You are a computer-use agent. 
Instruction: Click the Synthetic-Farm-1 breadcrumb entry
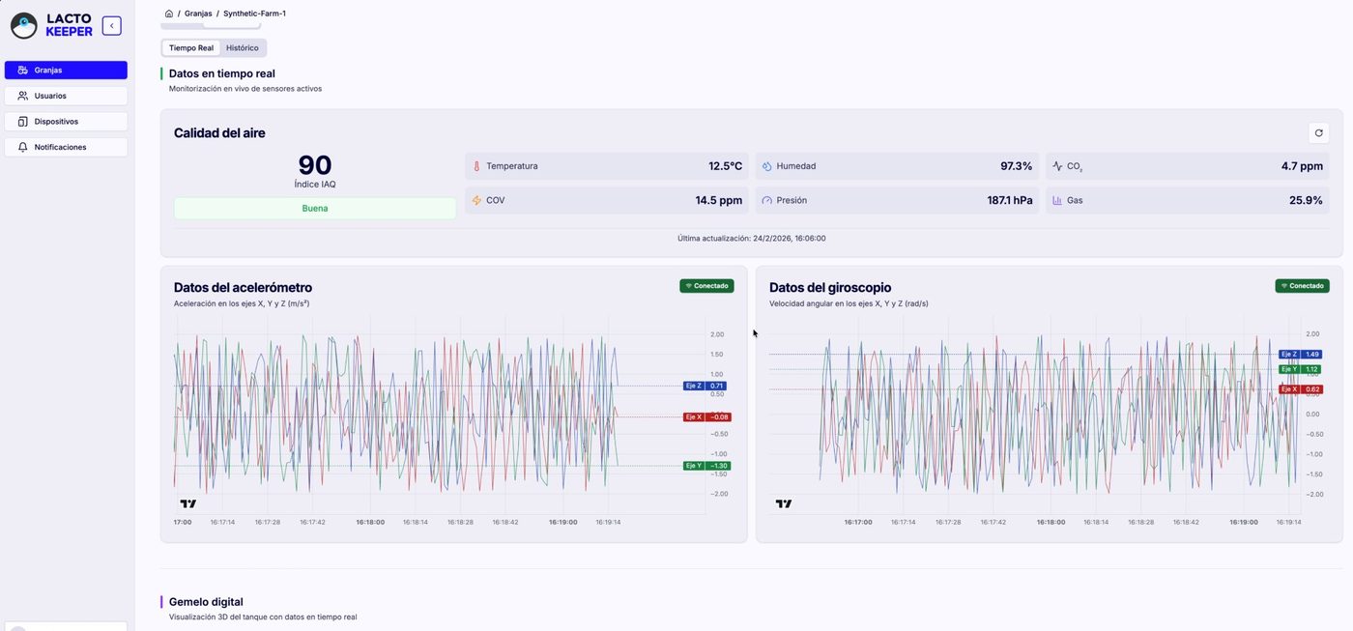point(254,13)
